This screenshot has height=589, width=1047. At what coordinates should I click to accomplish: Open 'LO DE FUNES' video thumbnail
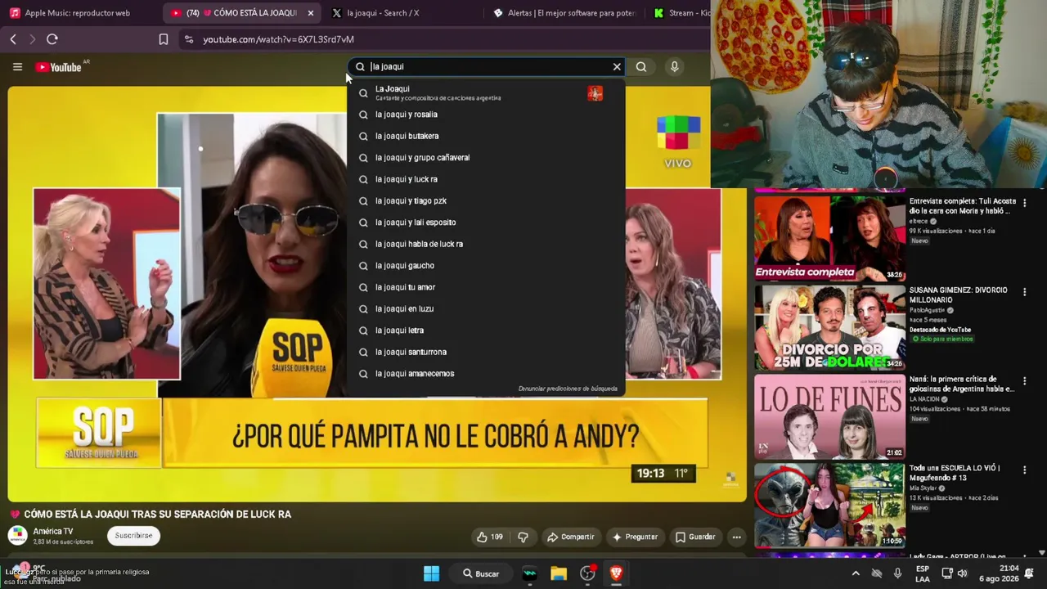click(829, 416)
